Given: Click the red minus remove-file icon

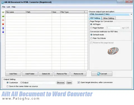Looking at the screenshot, I should tap(3, 20).
